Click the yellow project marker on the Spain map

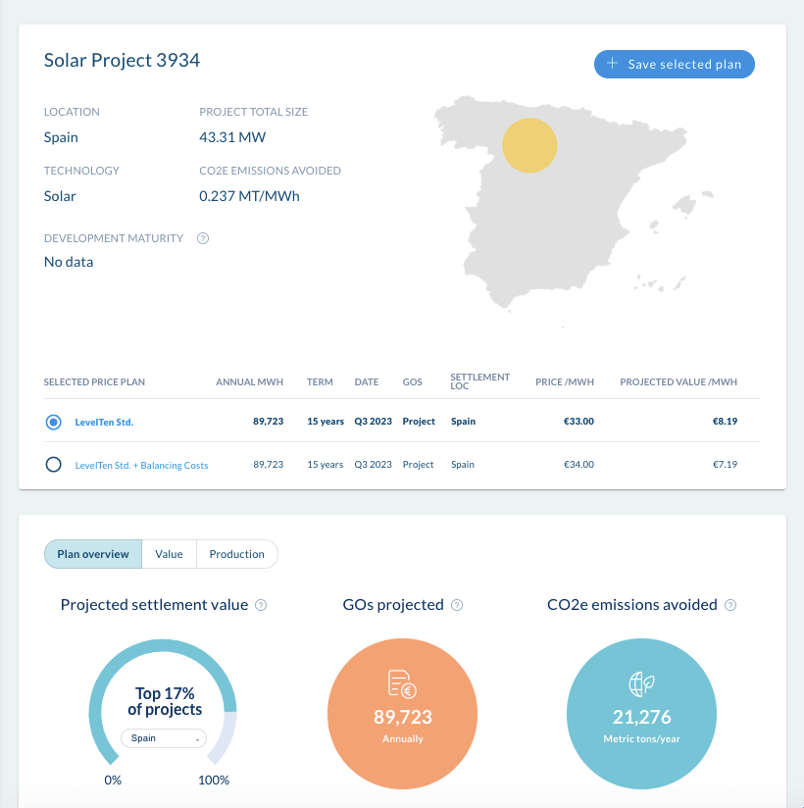[529, 145]
